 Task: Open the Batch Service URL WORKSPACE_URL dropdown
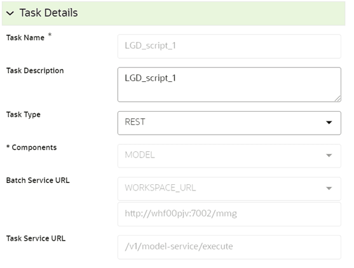229,189
